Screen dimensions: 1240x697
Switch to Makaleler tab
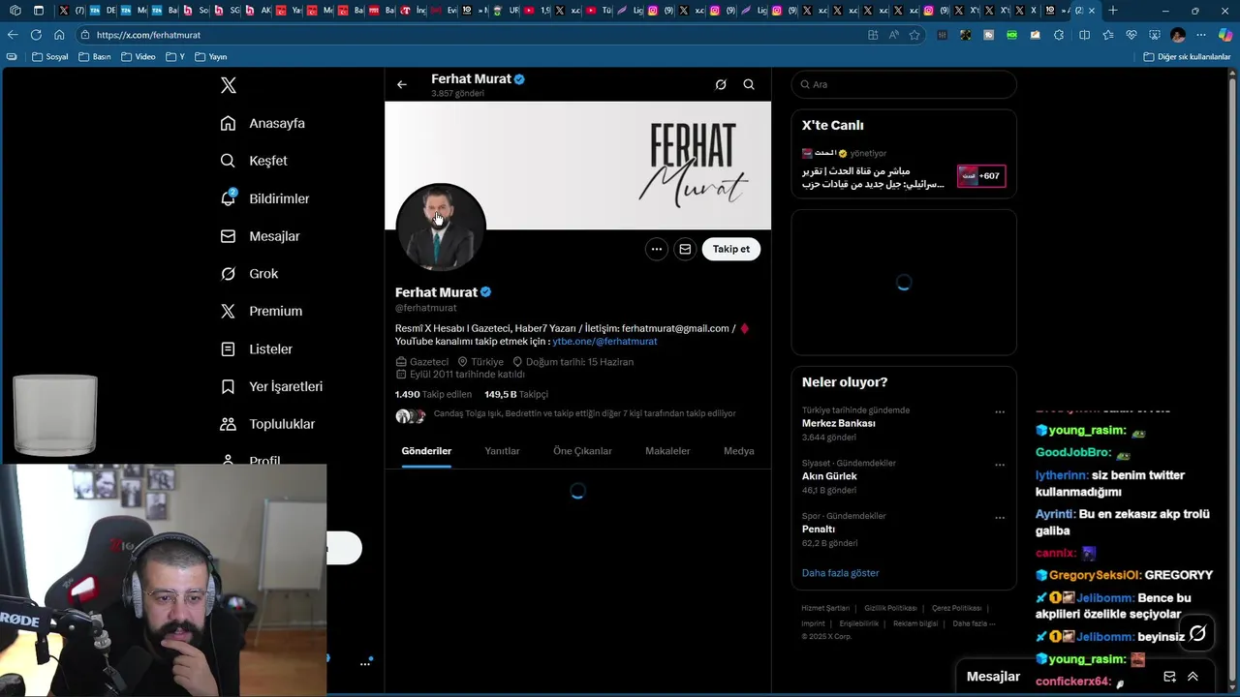[x=667, y=451]
